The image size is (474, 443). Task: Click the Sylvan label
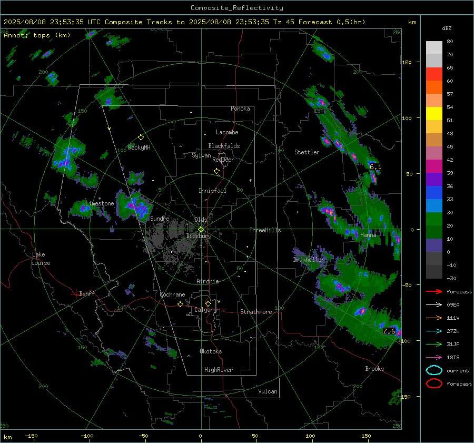click(x=201, y=155)
